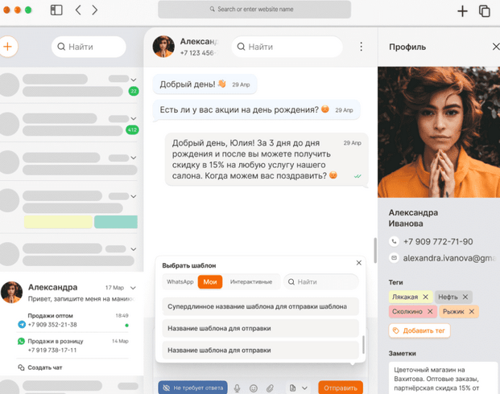Expand chat list item with 22 badge

coord(134,80)
